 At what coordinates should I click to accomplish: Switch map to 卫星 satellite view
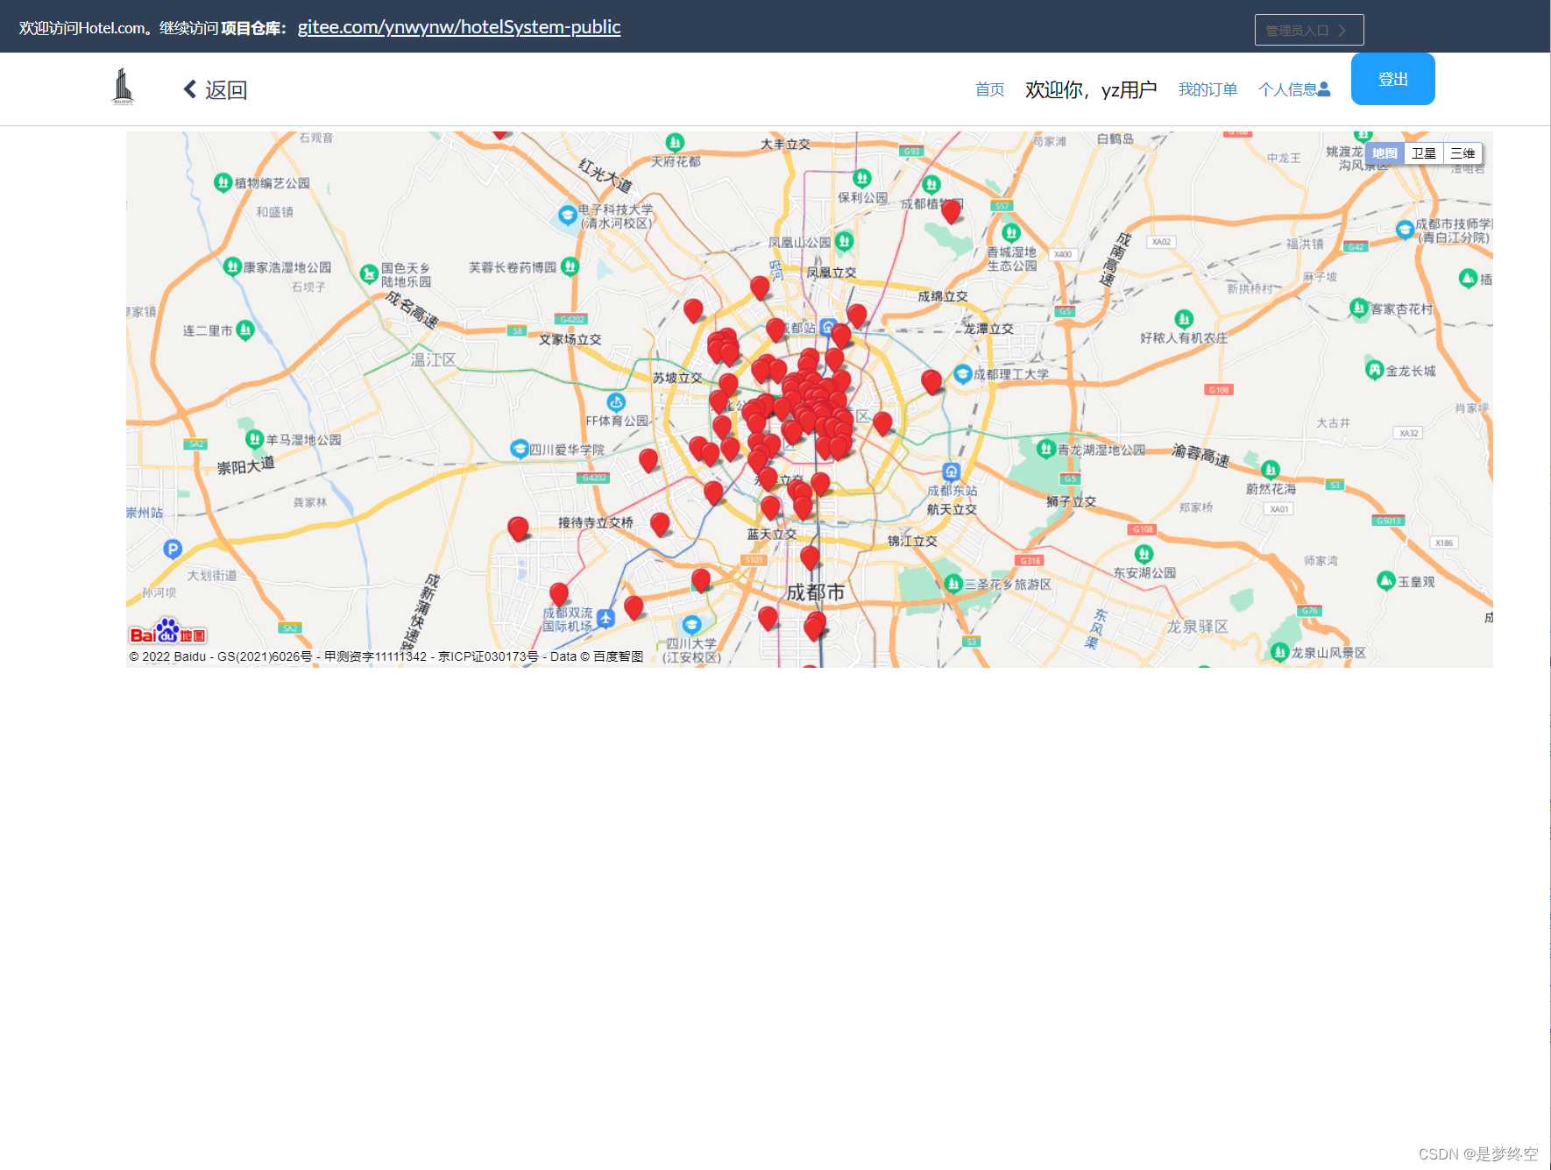point(1423,153)
